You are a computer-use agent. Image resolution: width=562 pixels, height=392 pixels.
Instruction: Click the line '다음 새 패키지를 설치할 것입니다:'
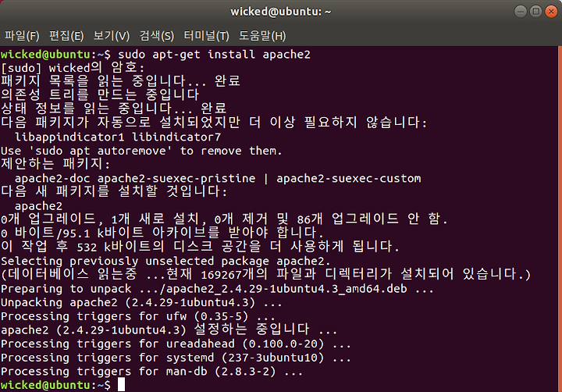(114, 191)
